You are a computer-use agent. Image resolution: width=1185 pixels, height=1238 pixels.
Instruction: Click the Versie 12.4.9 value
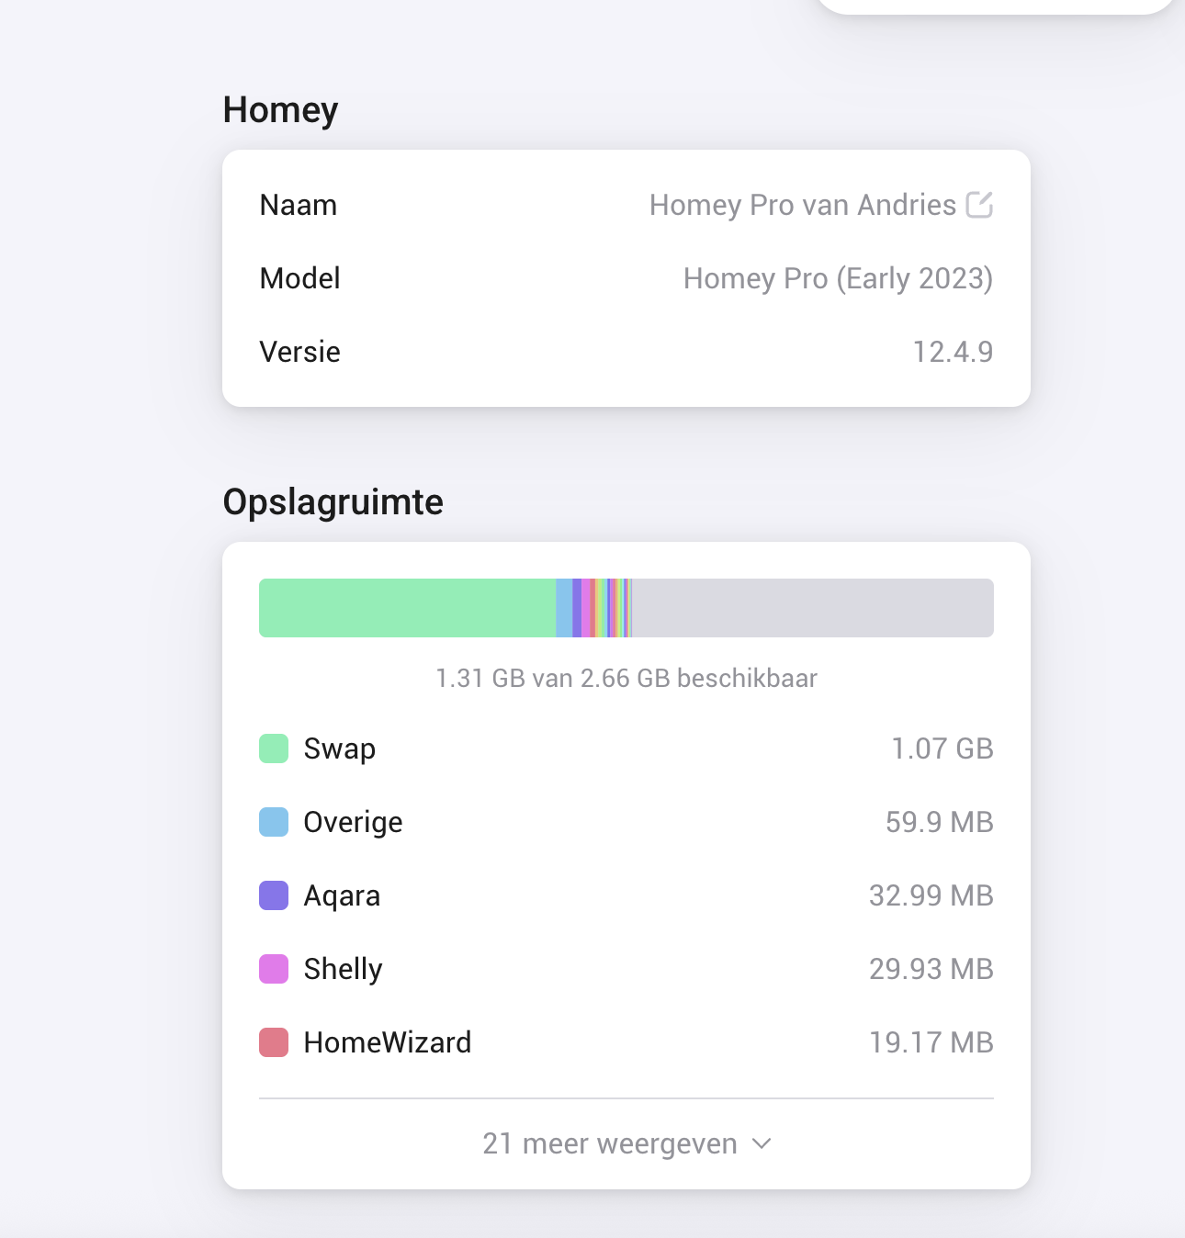click(953, 352)
